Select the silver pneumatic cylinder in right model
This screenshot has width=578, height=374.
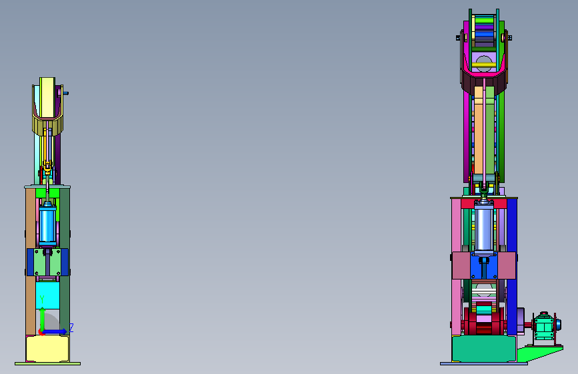coord(483,229)
